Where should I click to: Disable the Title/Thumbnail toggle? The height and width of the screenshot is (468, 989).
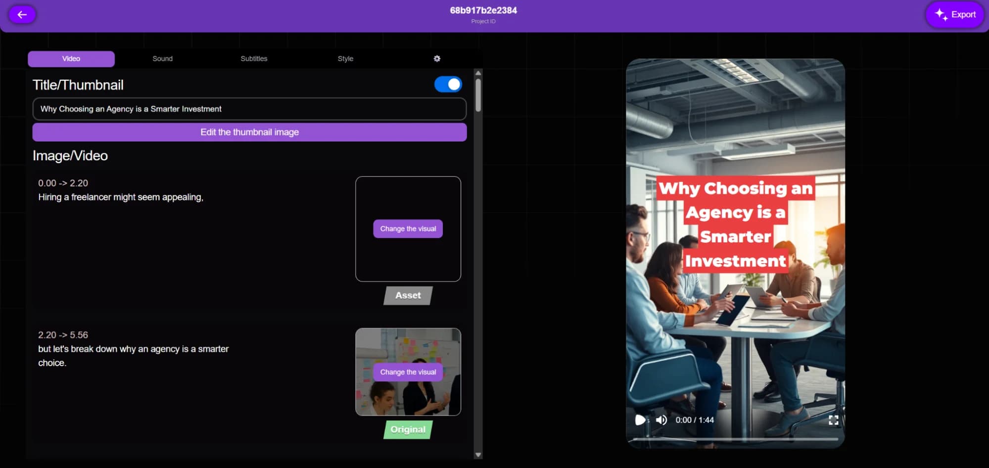click(448, 84)
